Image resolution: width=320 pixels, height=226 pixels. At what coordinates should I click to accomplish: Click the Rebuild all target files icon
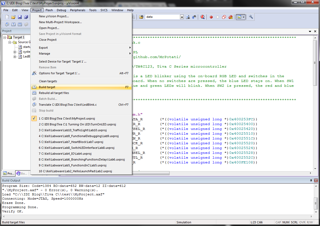click(x=34, y=93)
